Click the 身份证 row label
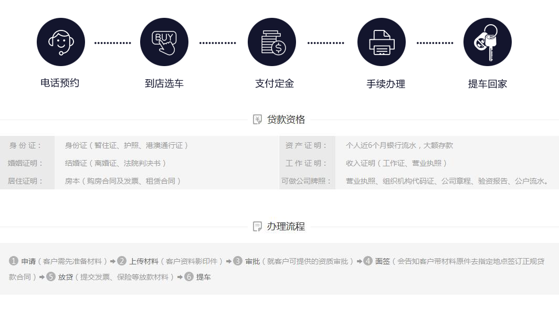 pos(25,145)
